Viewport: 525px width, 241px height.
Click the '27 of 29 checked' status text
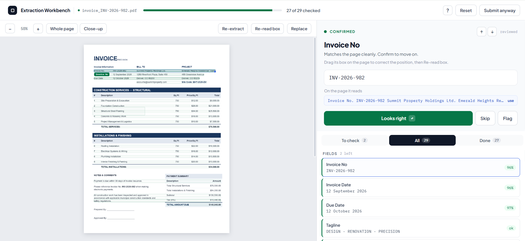click(x=303, y=10)
